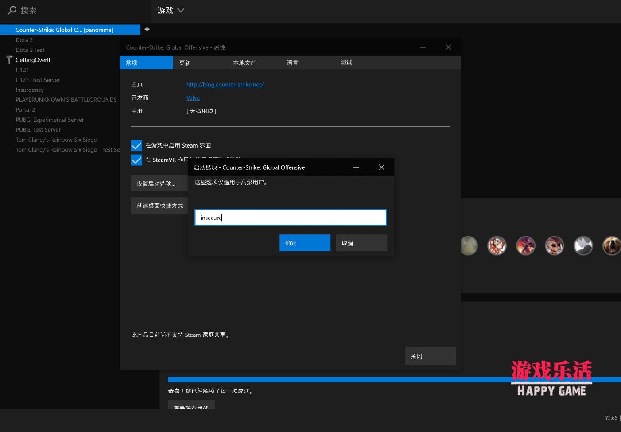The width and height of the screenshot is (621, 432).
Task: Open the Counter-Strike blog homepage link
Action: click(225, 84)
